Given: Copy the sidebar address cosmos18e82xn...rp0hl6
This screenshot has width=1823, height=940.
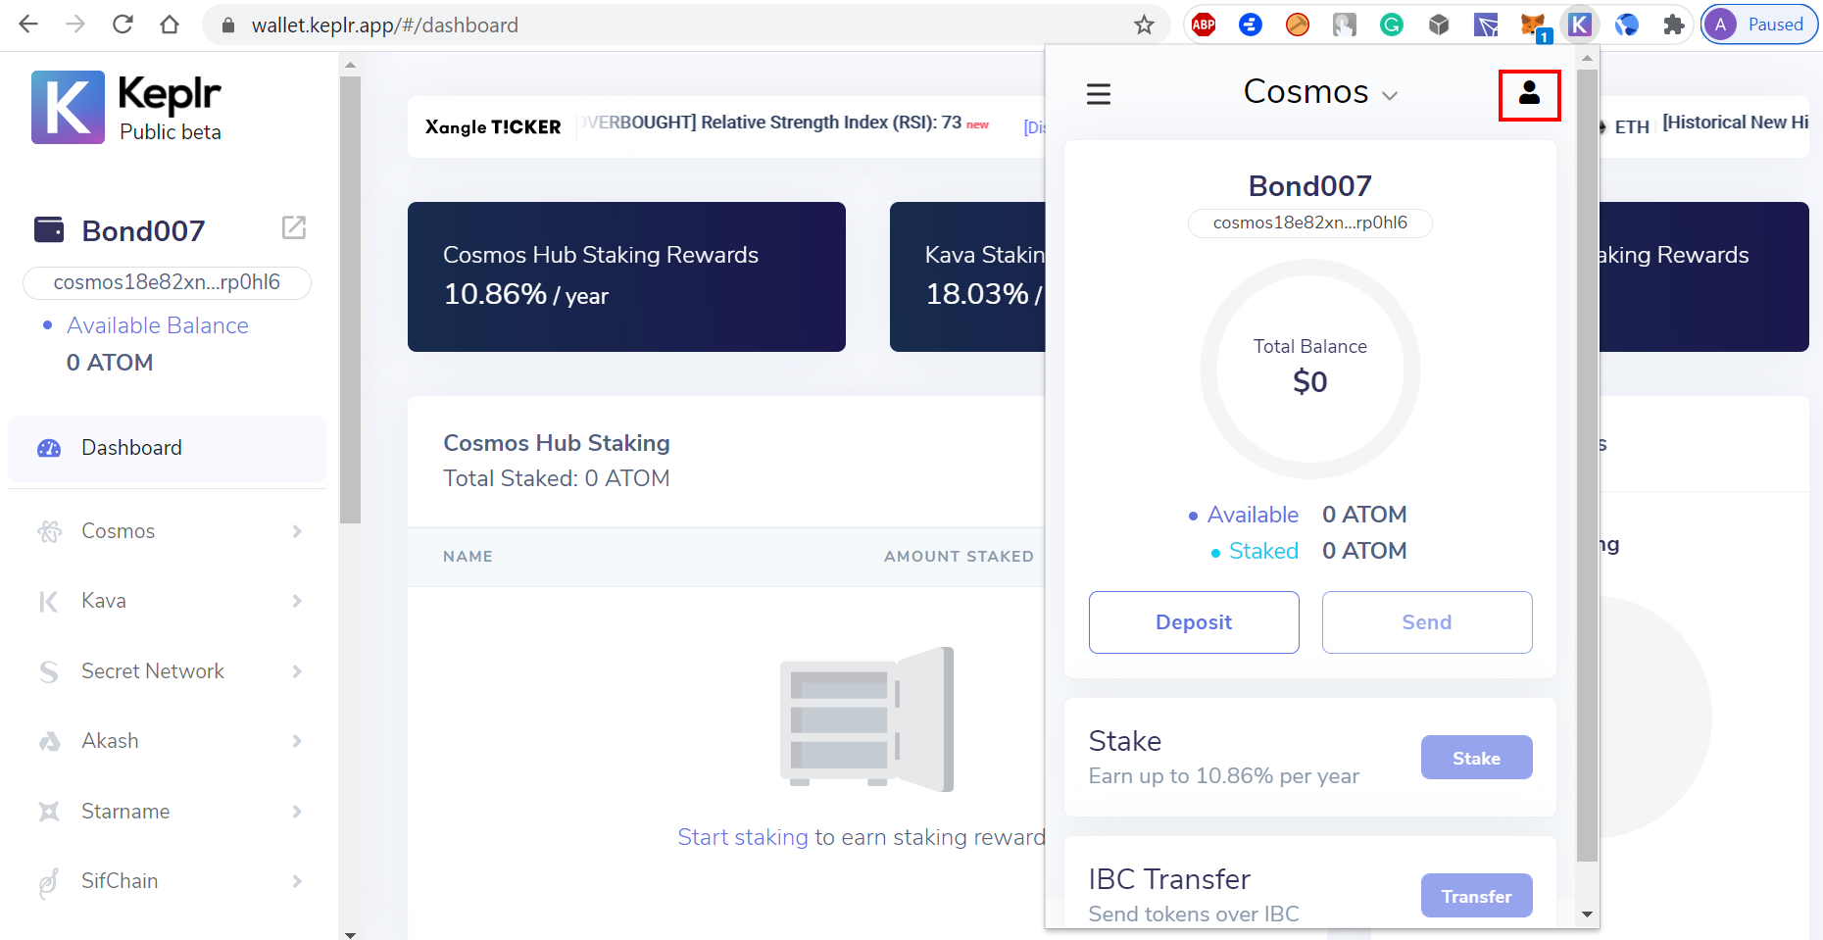Looking at the screenshot, I should click(167, 282).
